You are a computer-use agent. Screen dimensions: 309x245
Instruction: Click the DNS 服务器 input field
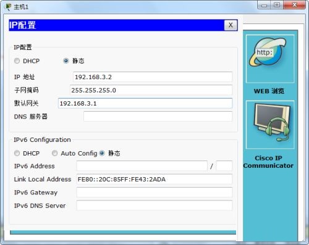pos(158,117)
